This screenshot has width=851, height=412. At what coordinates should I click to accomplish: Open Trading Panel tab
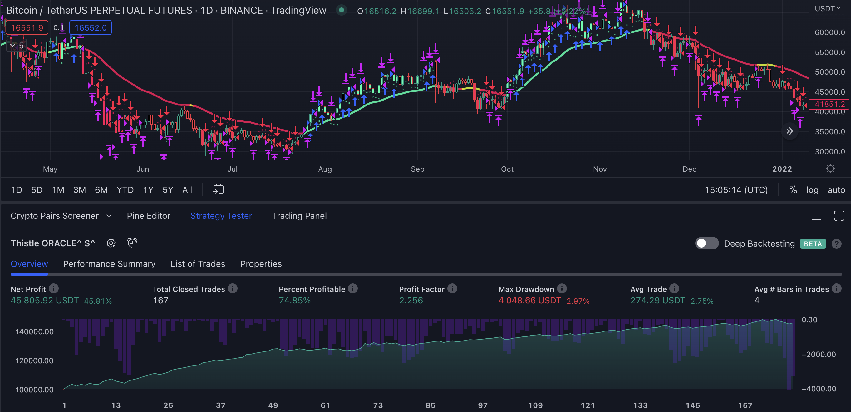tap(299, 216)
